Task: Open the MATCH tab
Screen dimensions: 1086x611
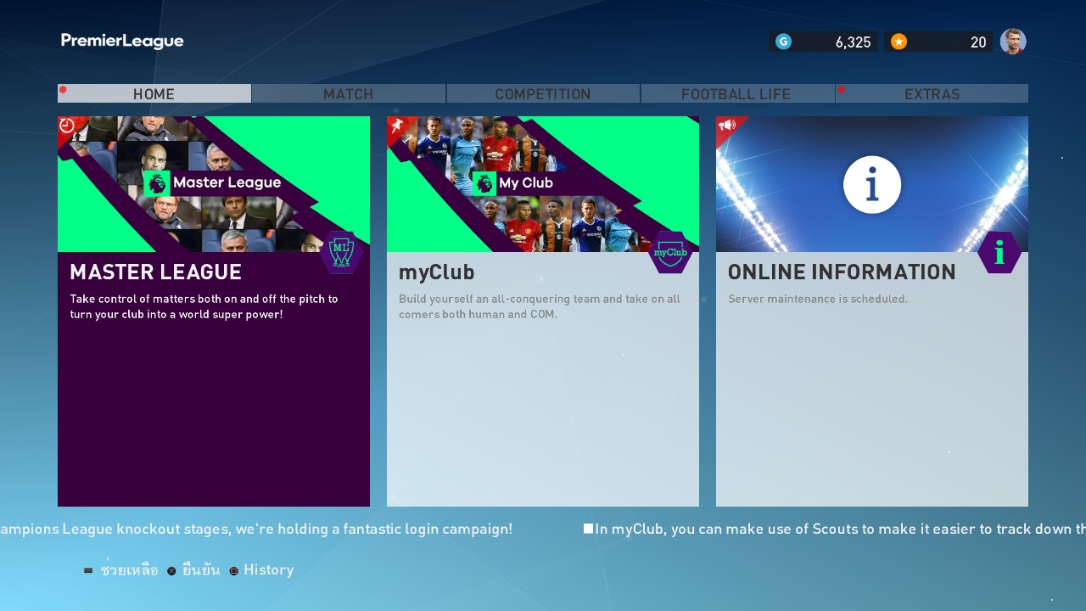Action: (x=349, y=93)
